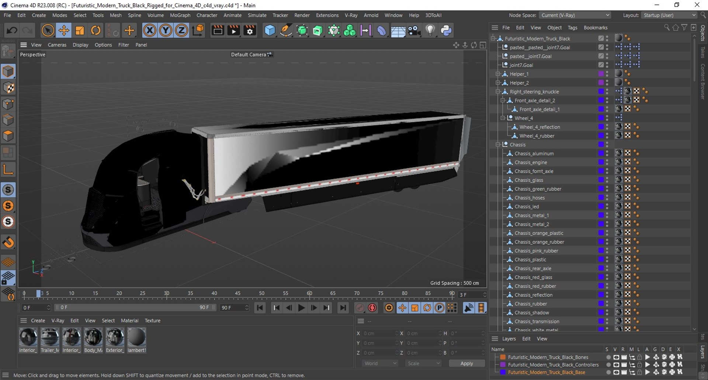
Task: Click the coordinate system icon
Action: point(198,31)
